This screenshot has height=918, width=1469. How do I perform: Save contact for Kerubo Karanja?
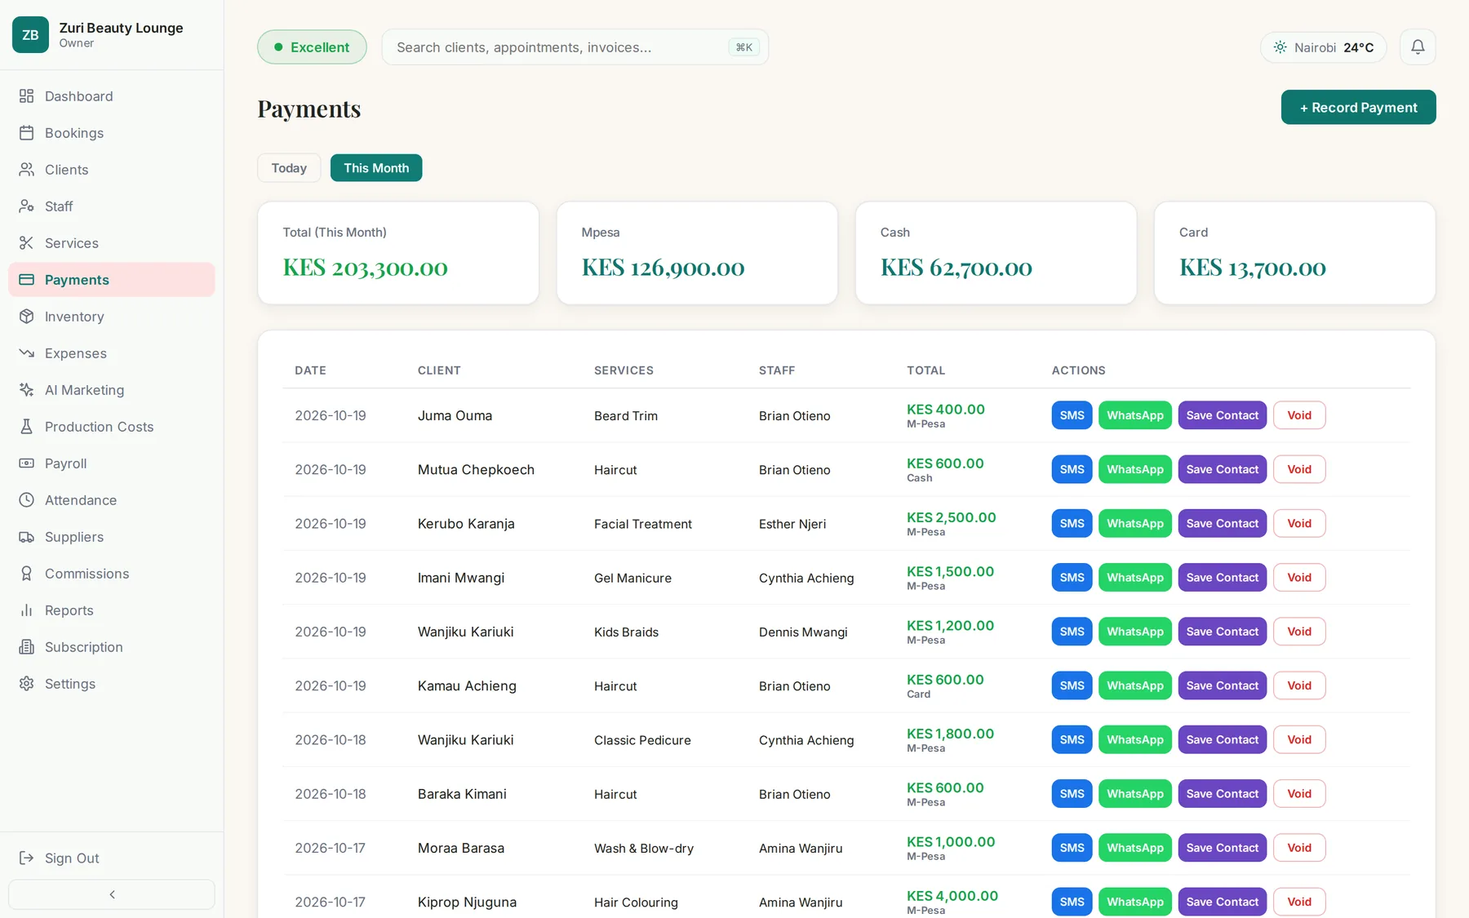pyautogui.click(x=1222, y=524)
